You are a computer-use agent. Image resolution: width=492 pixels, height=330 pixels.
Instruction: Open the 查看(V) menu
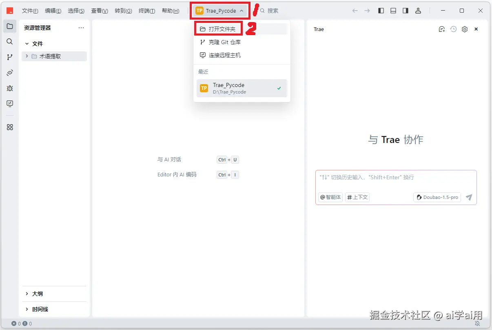coord(100,11)
